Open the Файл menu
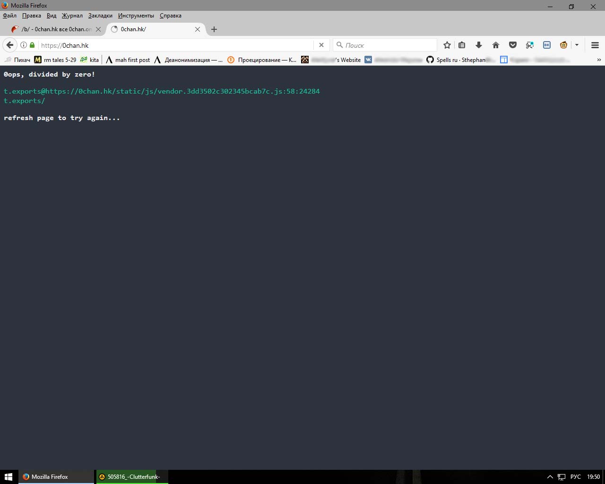 tap(9, 16)
